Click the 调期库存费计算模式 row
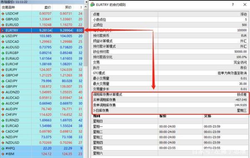This screenshot has width=250, height=158. 170,95
